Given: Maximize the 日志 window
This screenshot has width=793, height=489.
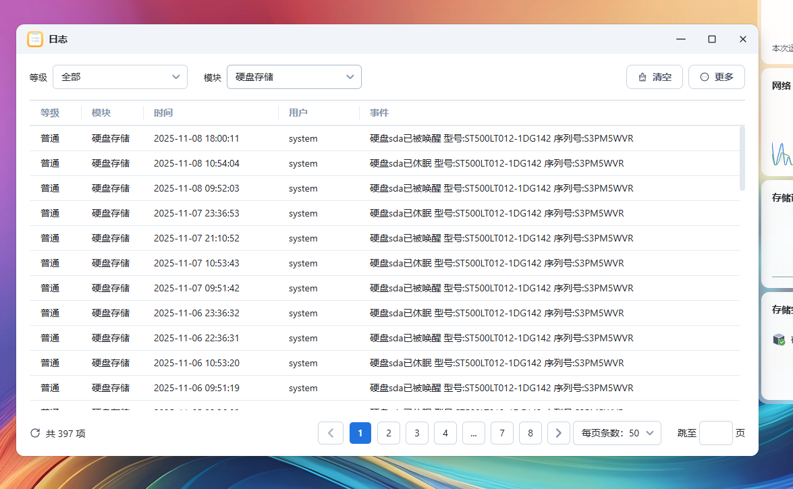Looking at the screenshot, I should point(711,39).
